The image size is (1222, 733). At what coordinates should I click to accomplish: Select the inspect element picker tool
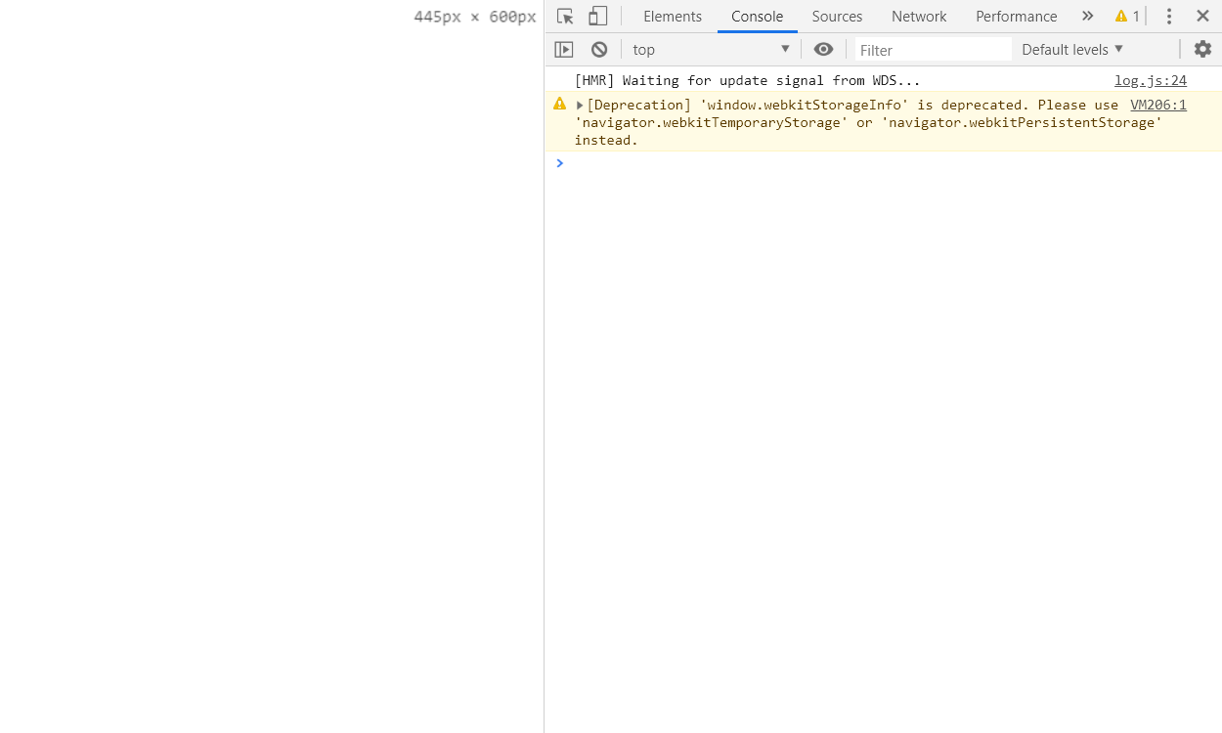point(564,16)
